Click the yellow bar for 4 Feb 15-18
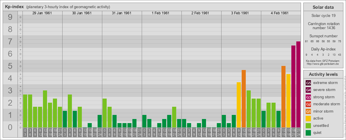346x140 pixels. tap(288, 101)
